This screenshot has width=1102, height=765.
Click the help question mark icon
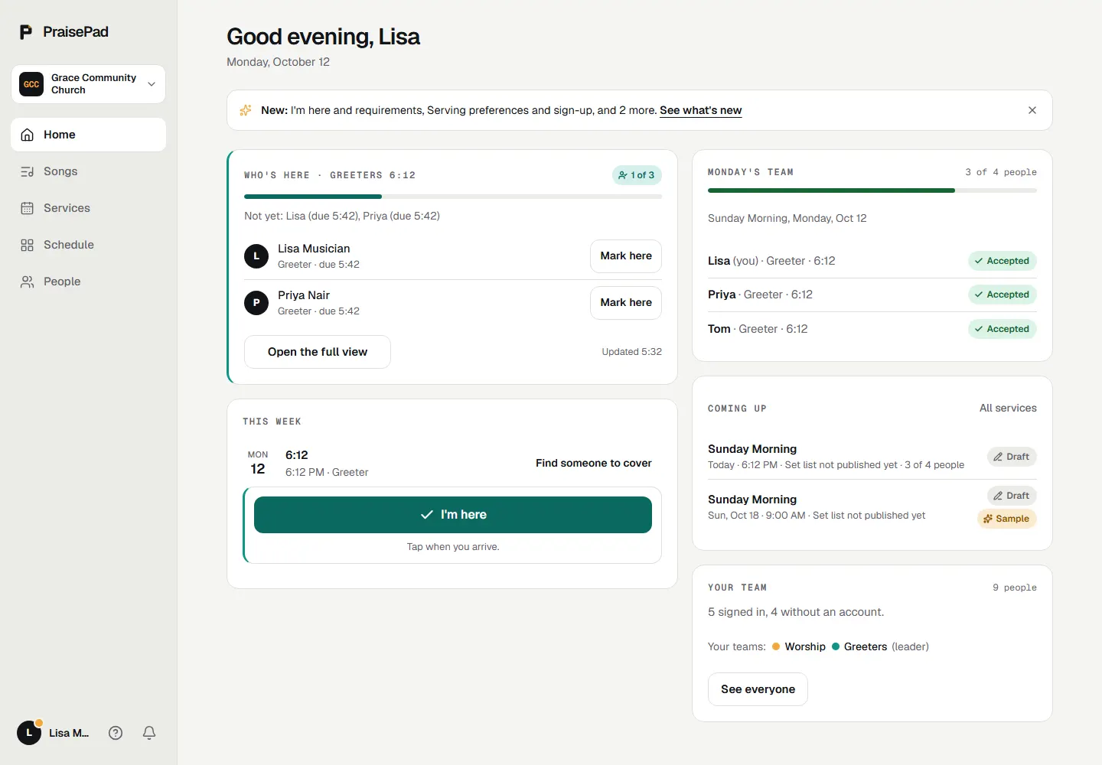point(116,733)
